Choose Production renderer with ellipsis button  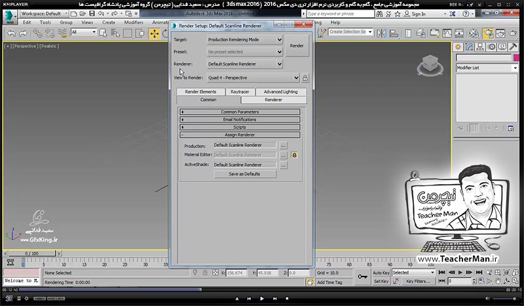(x=283, y=146)
